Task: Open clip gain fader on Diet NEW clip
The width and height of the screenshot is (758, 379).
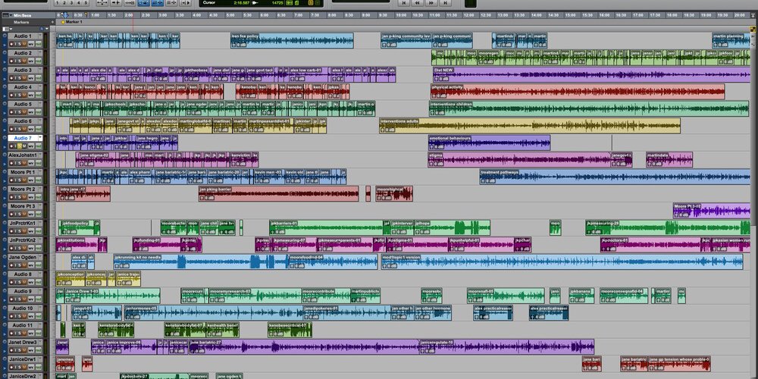Action: (437, 78)
